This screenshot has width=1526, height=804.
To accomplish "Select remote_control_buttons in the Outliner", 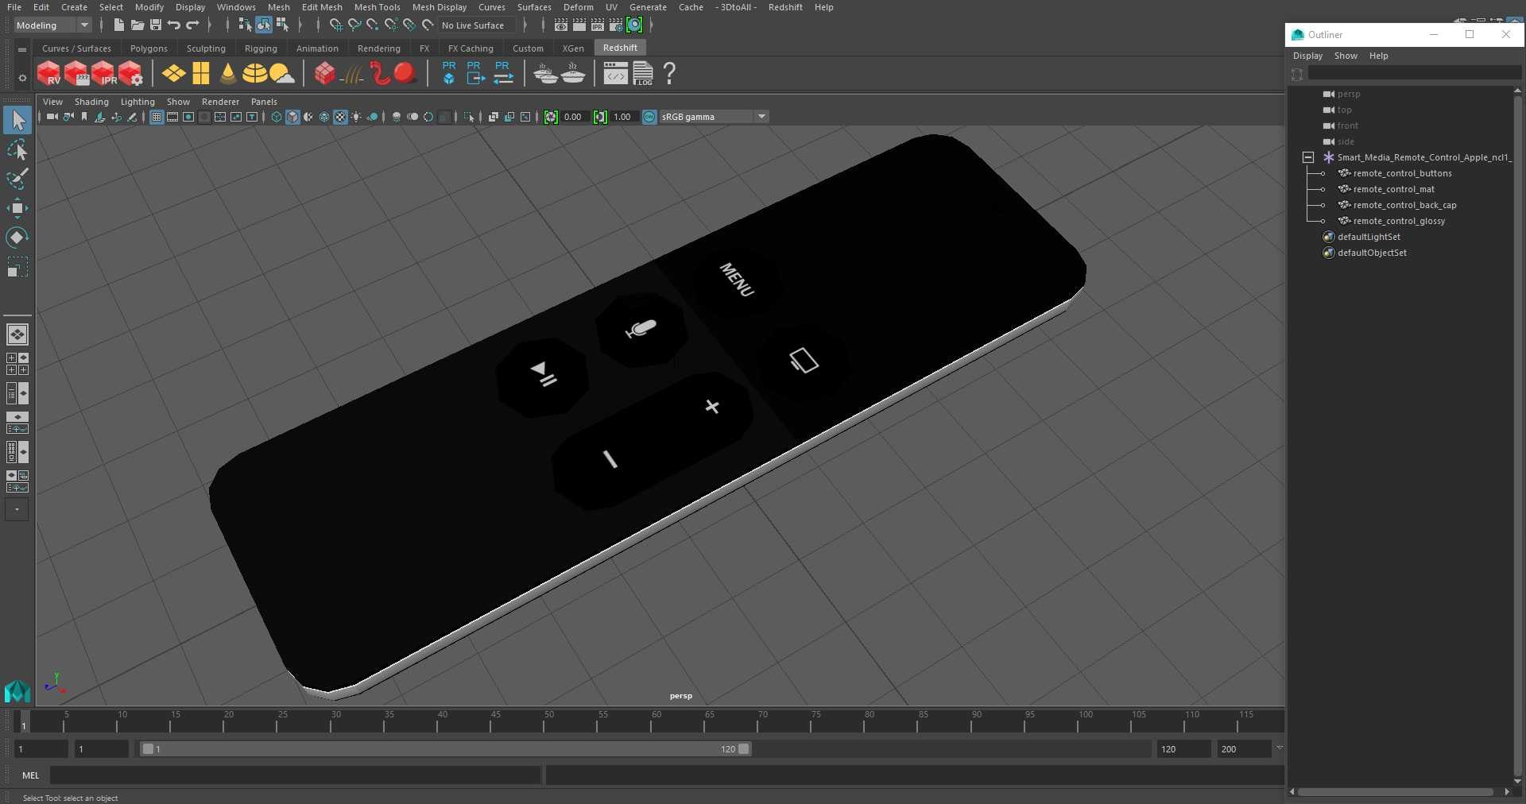I will click(1402, 173).
